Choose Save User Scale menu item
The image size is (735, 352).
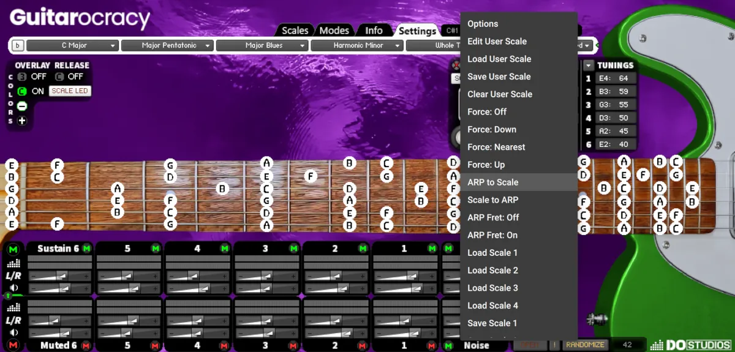point(519,77)
